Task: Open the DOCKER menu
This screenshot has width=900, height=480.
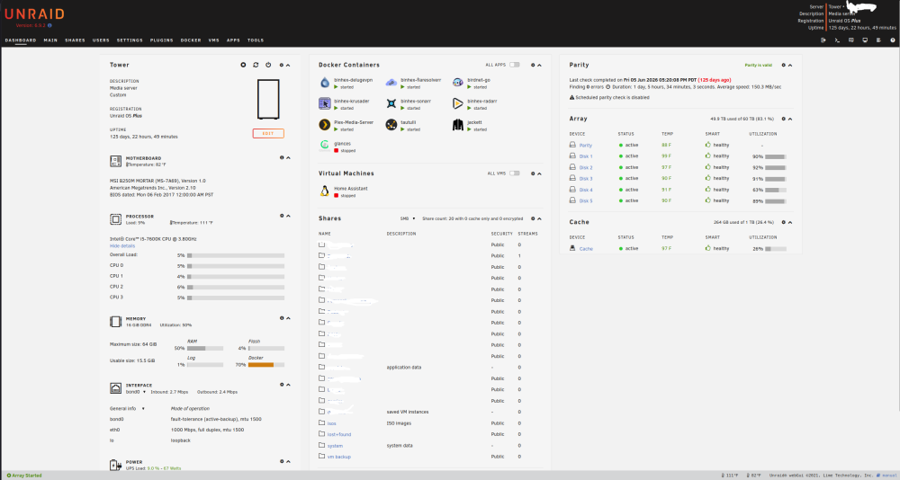Action: coord(191,40)
